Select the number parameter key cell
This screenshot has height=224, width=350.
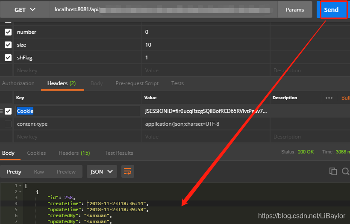(78, 32)
